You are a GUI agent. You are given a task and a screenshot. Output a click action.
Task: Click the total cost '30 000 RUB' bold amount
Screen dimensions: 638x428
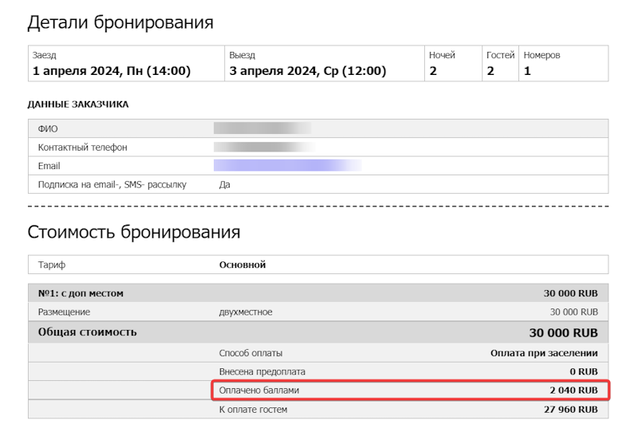tap(564, 333)
